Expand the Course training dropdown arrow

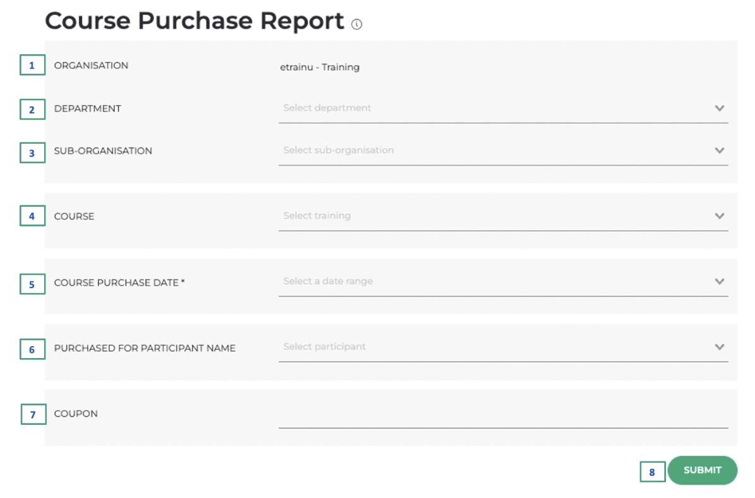point(719,216)
